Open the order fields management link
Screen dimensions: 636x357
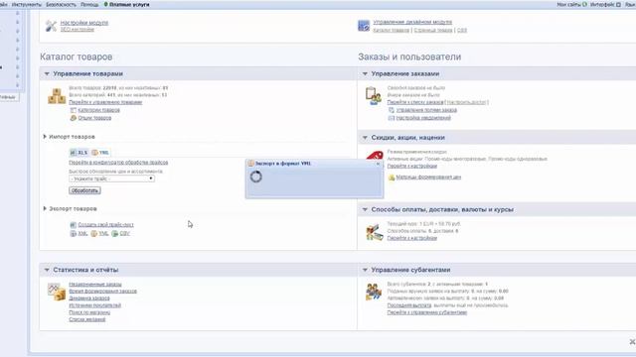pos(426,110)
